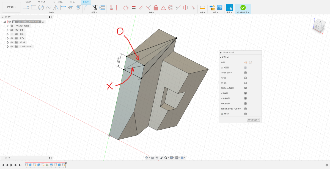Expand the ドキュメントの設定 tree node
Viewport: 330px width, 169px height.
pos(8,26)
